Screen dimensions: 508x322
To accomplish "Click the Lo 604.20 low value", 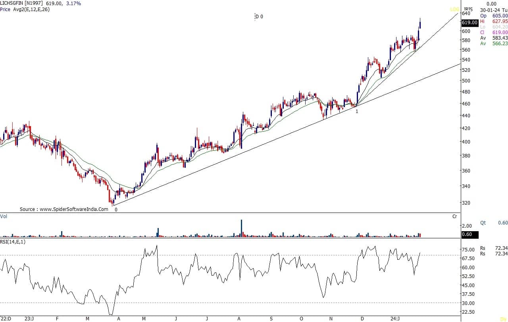I will coord(494,27).
